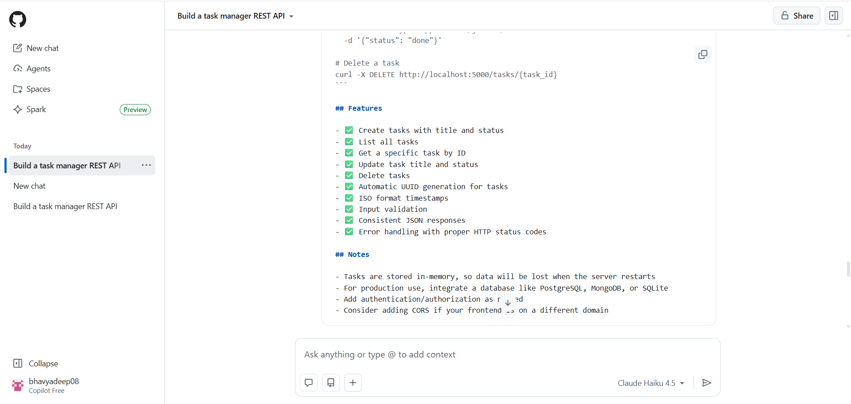851x404 pixels.
Task: Open options menu for the active chat
Action: [x=146, y=165]
